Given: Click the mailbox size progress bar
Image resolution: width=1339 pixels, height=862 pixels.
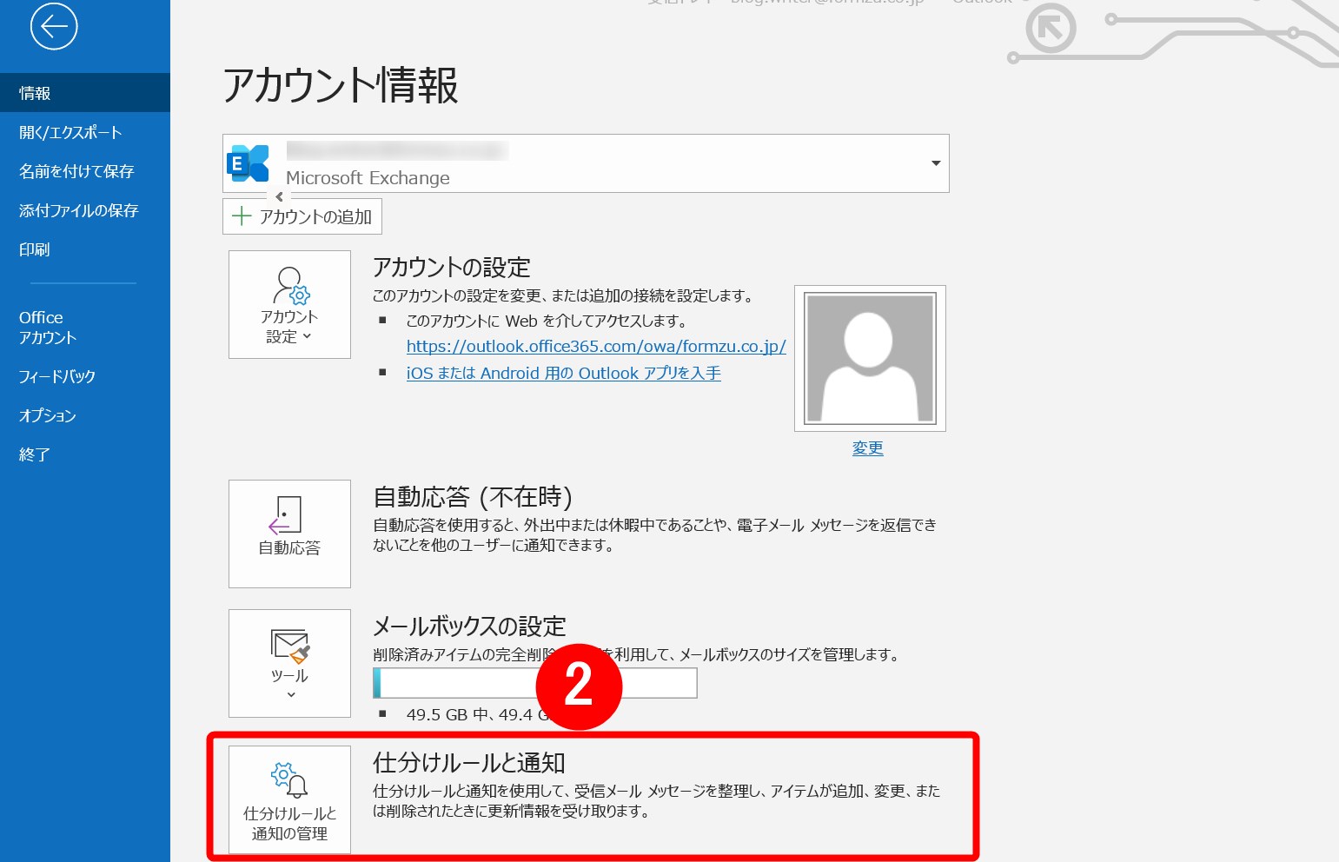Looking at the screenshot, I should coord(535,683).
